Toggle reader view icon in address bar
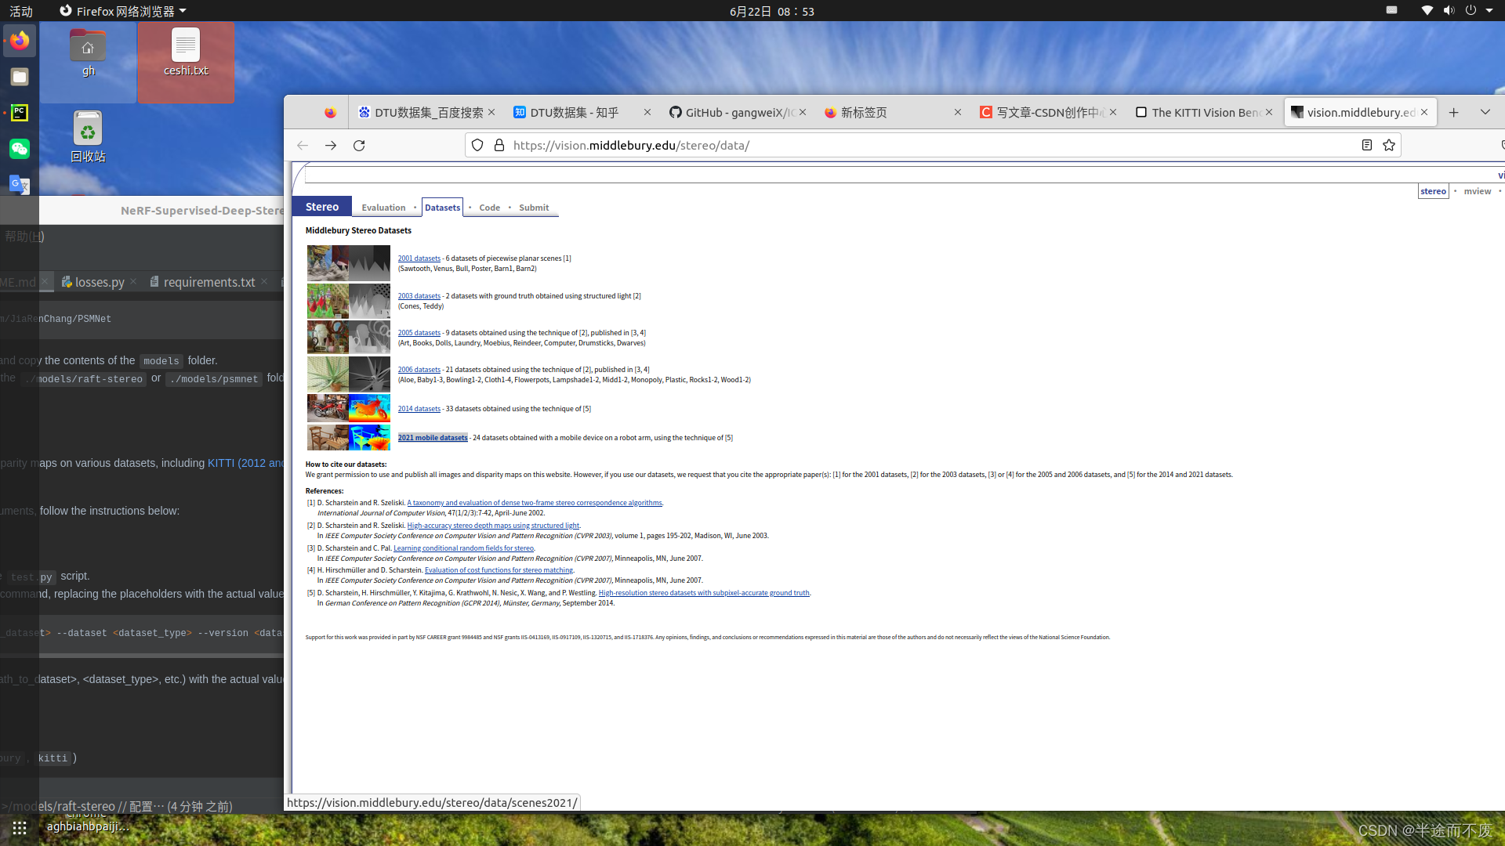The width and height of the screenshot is (1505, 846). [x=1366, y=145]
